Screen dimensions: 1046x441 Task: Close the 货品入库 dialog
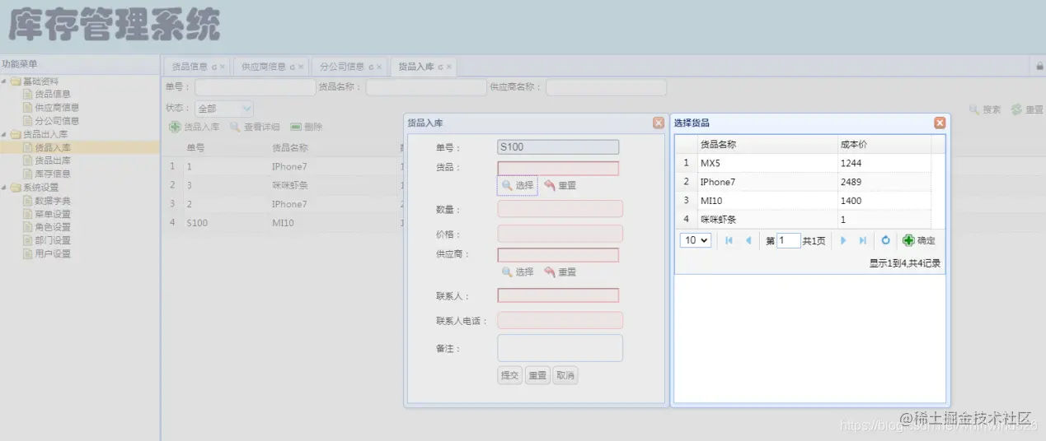click(659, 123)
